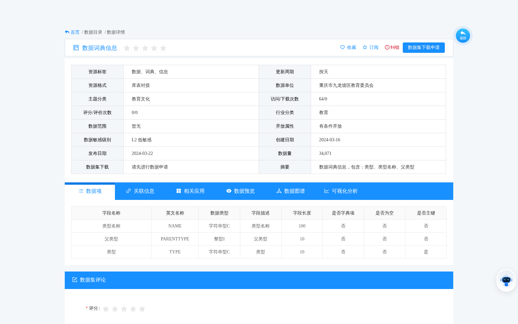This screenshot has width=518, height=324.
Task: Switch to the 相关应用 tab
Action: point(190,191)
